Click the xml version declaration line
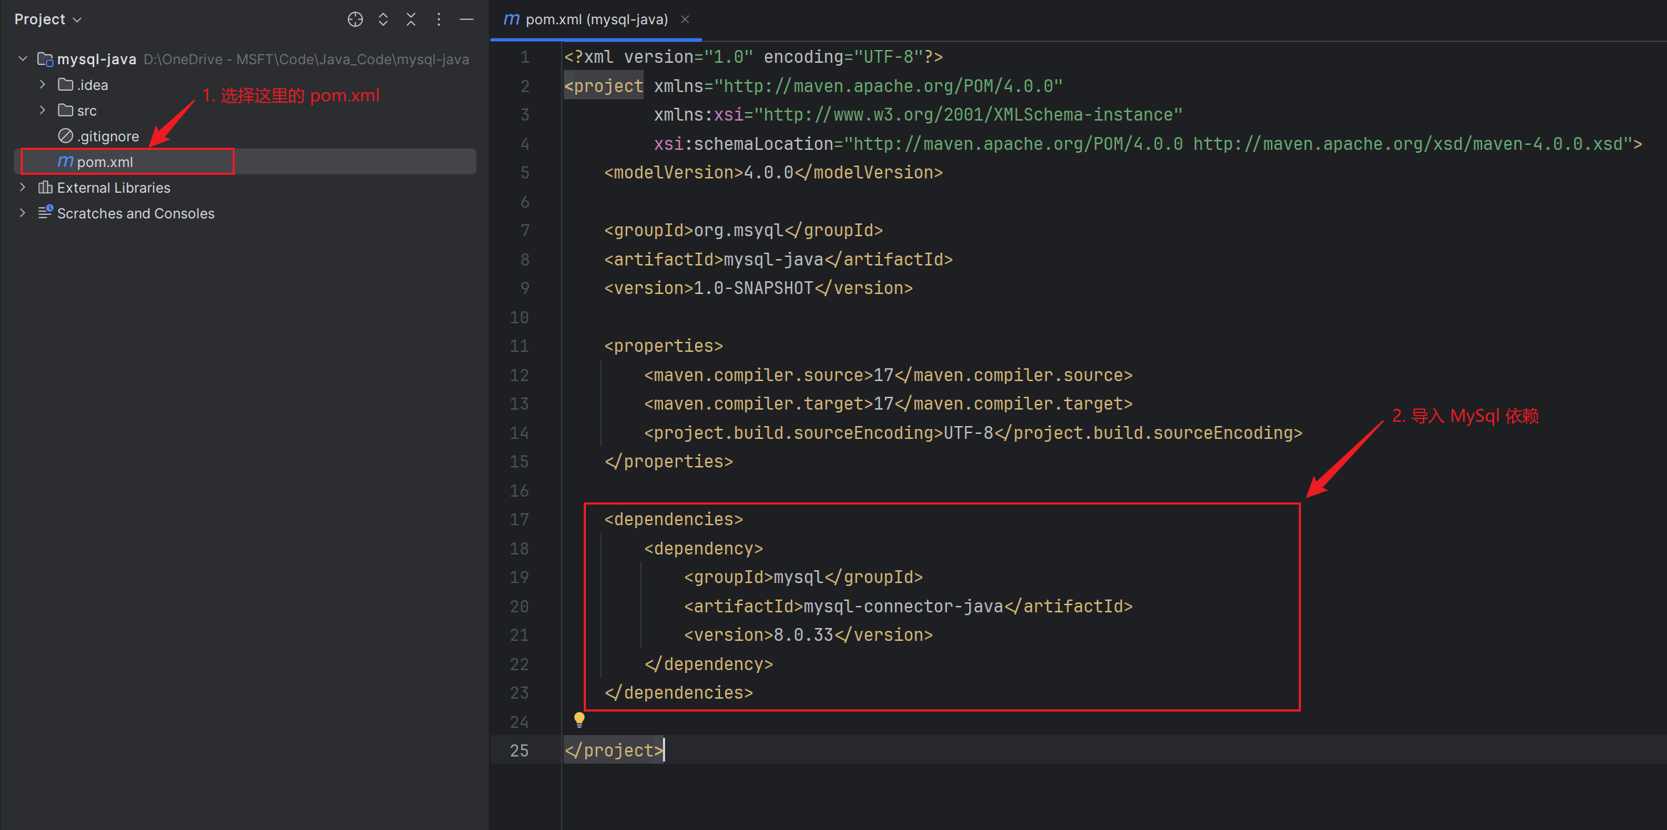 (754, 57)
